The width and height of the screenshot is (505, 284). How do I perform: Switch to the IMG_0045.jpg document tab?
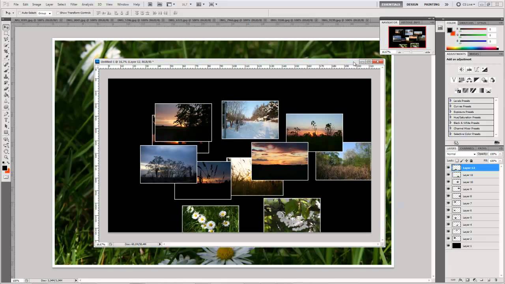coord(88,20)
